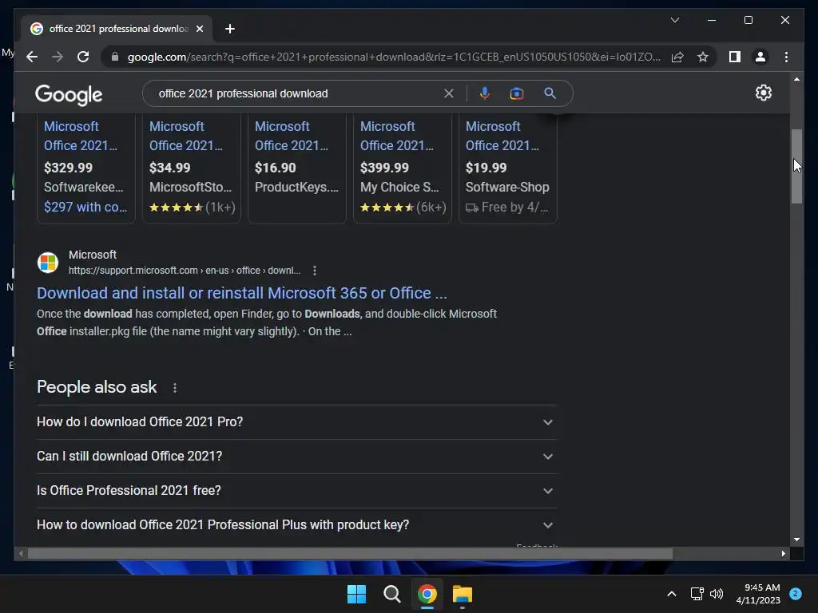This screenshot has height=613, width=818.
Task: Open Google quick settings gear
Action: [x=763, y=93]
